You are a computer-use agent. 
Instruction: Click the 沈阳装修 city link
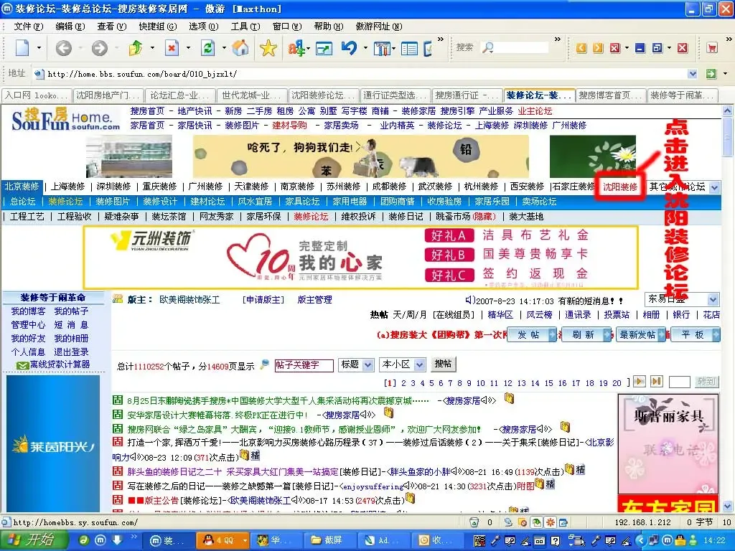point(619,187)
